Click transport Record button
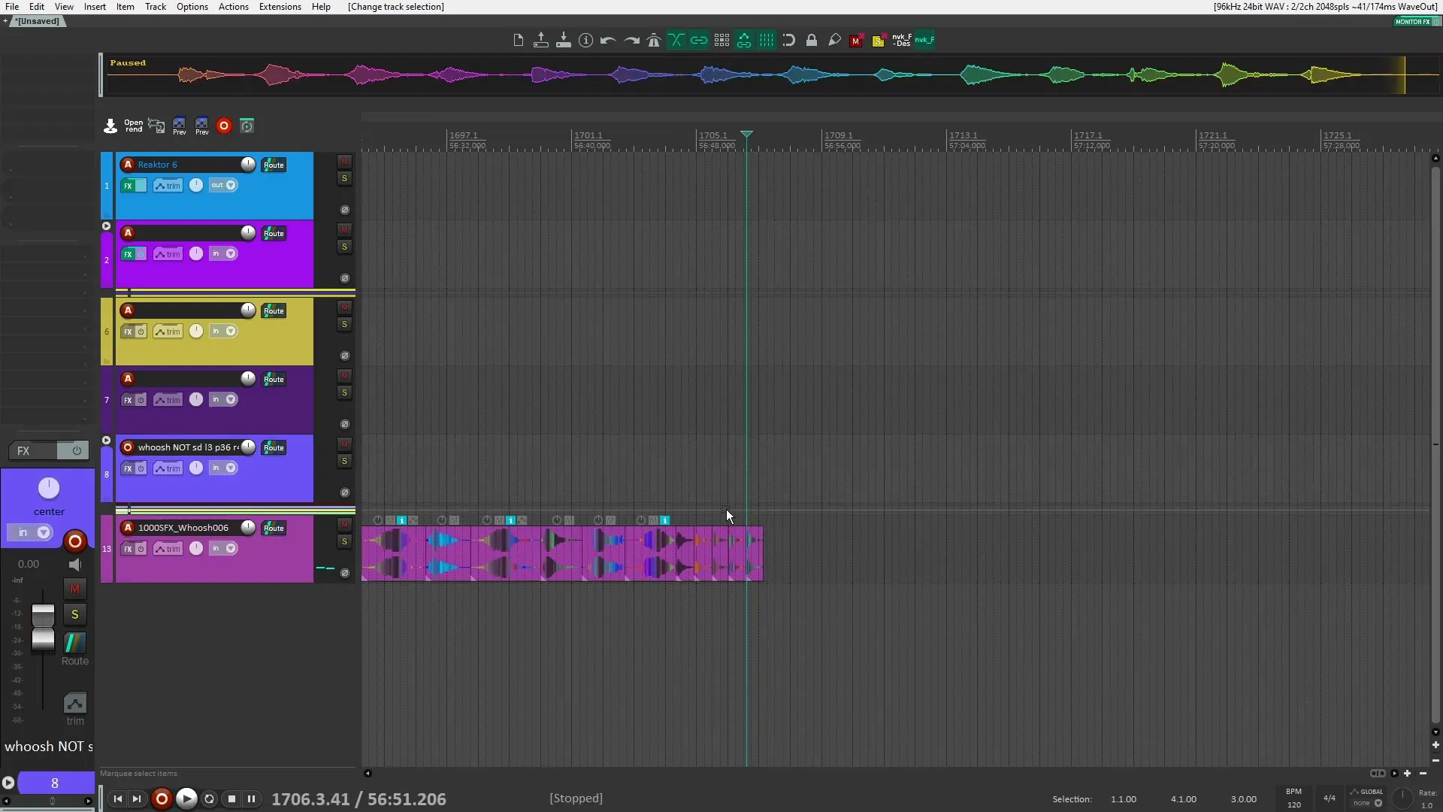Screen dimensions: 1443x812 tap(162, 798)
